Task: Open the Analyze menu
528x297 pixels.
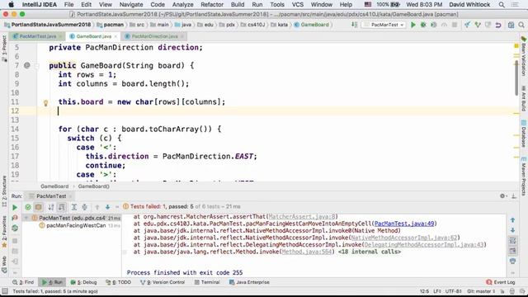Action: pos(183,5)
